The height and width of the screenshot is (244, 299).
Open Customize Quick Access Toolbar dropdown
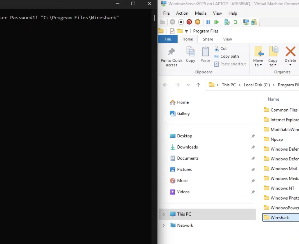186,31
